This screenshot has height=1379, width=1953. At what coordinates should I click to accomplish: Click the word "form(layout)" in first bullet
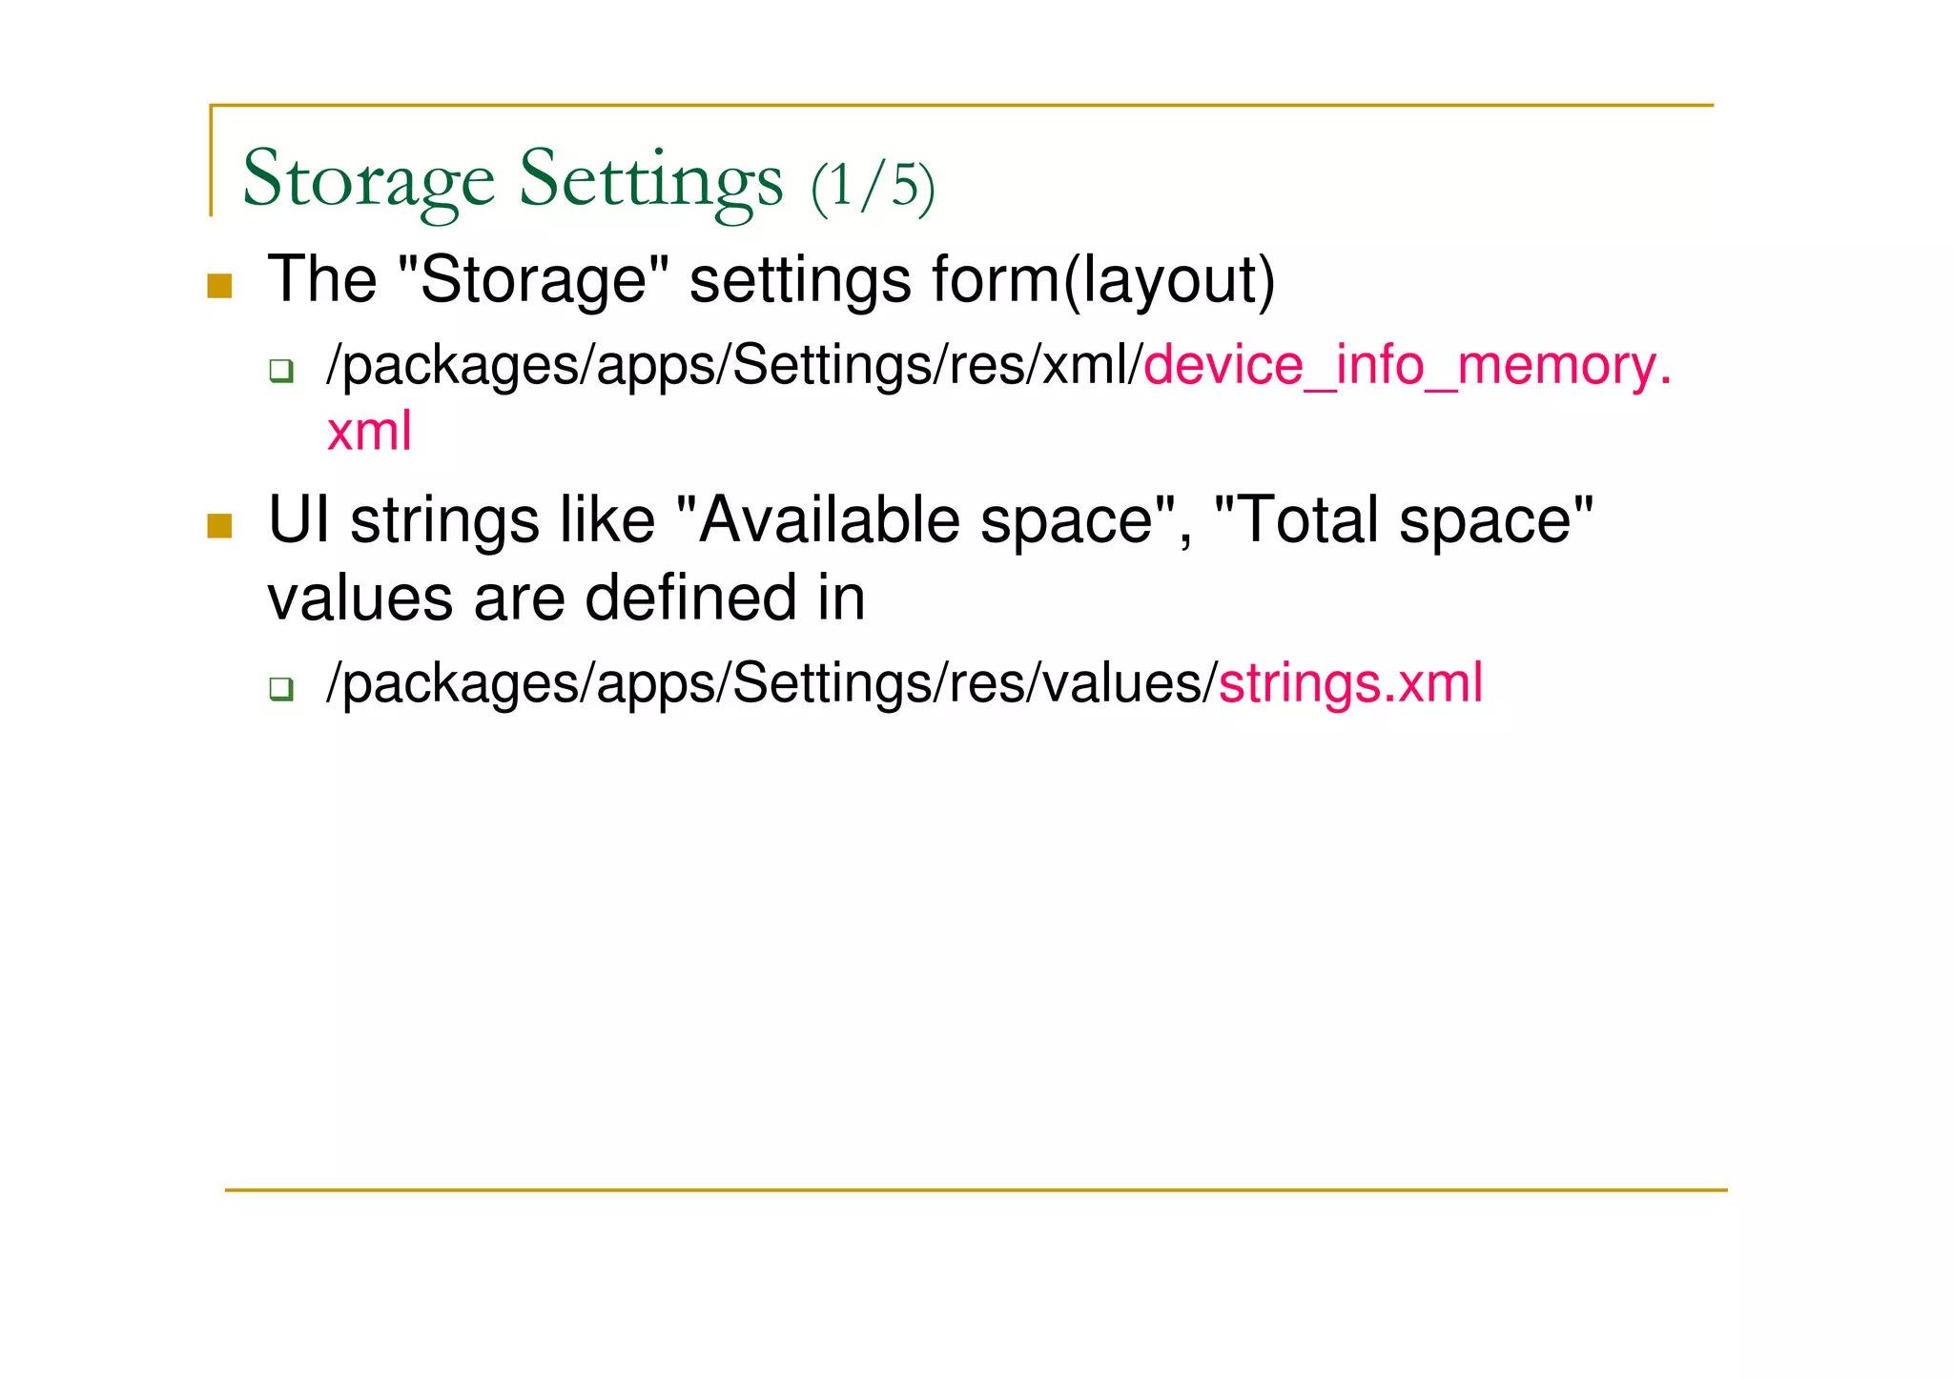point(1103,280)
